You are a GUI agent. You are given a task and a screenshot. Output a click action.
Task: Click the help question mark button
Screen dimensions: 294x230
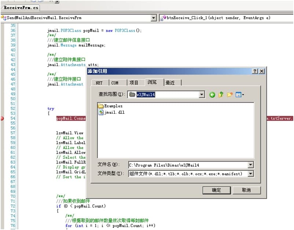point(255,71)
